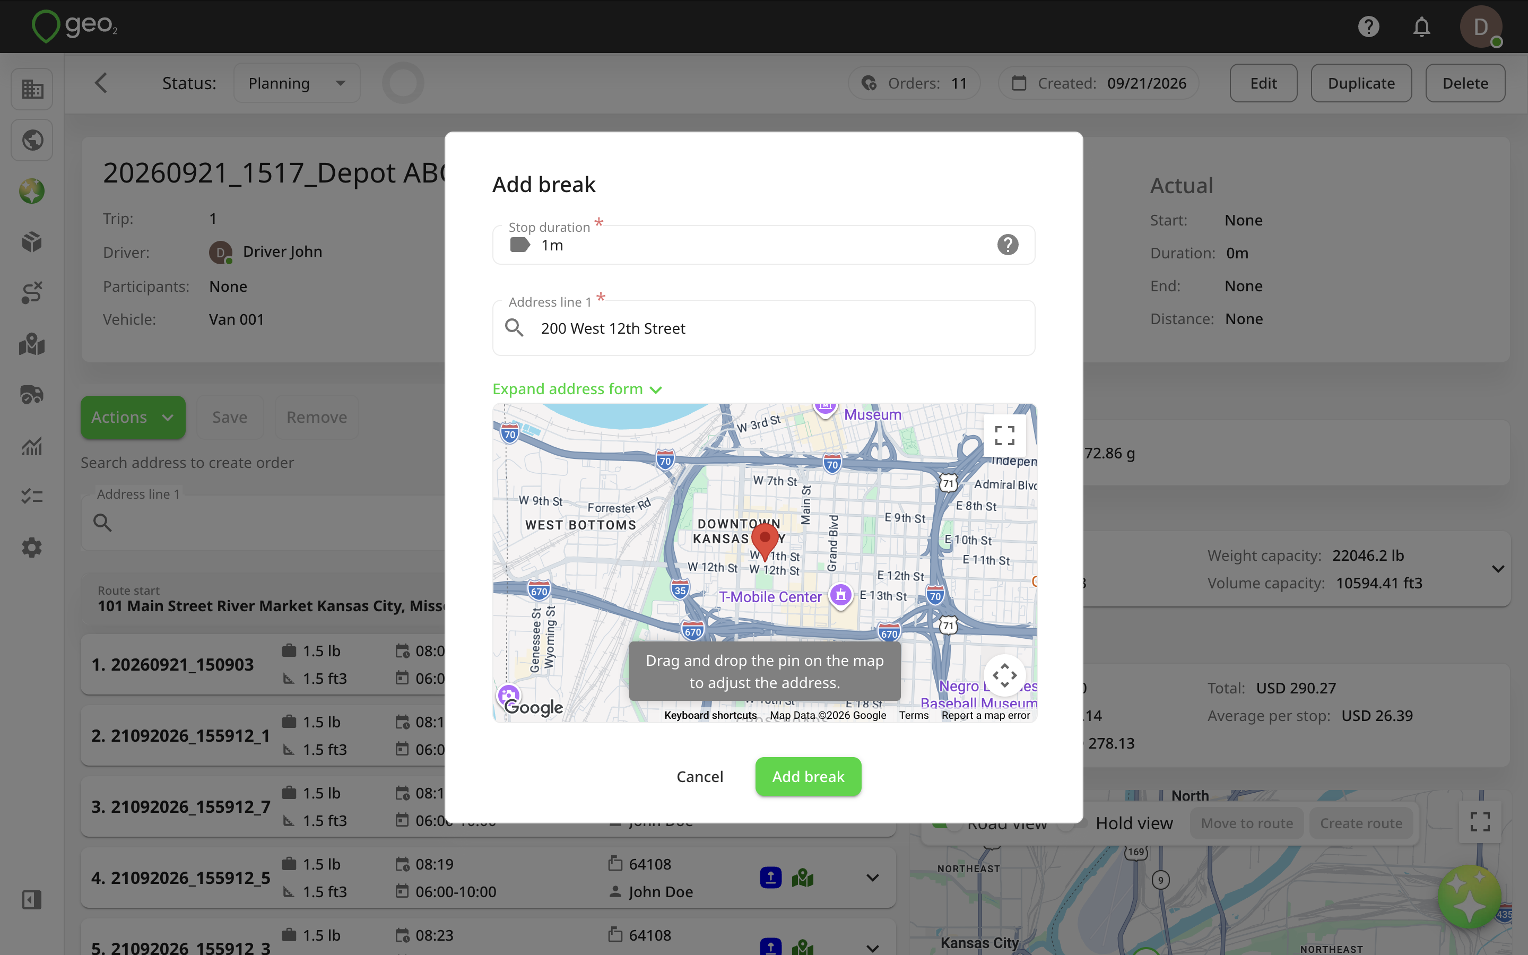This screenshot has height=955, width=1528.
Task: Click the blue upload icon on order 21092026_155912_5
Action: (x=770, y=878)
